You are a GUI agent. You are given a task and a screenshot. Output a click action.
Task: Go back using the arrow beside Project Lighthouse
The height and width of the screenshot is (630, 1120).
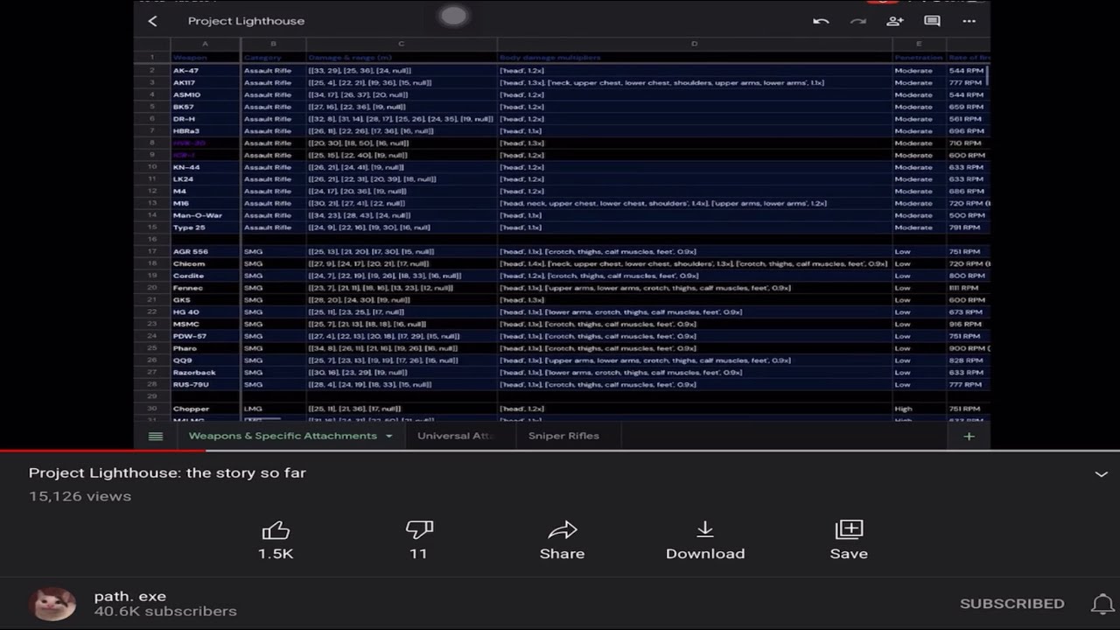(x=153, y=21)
